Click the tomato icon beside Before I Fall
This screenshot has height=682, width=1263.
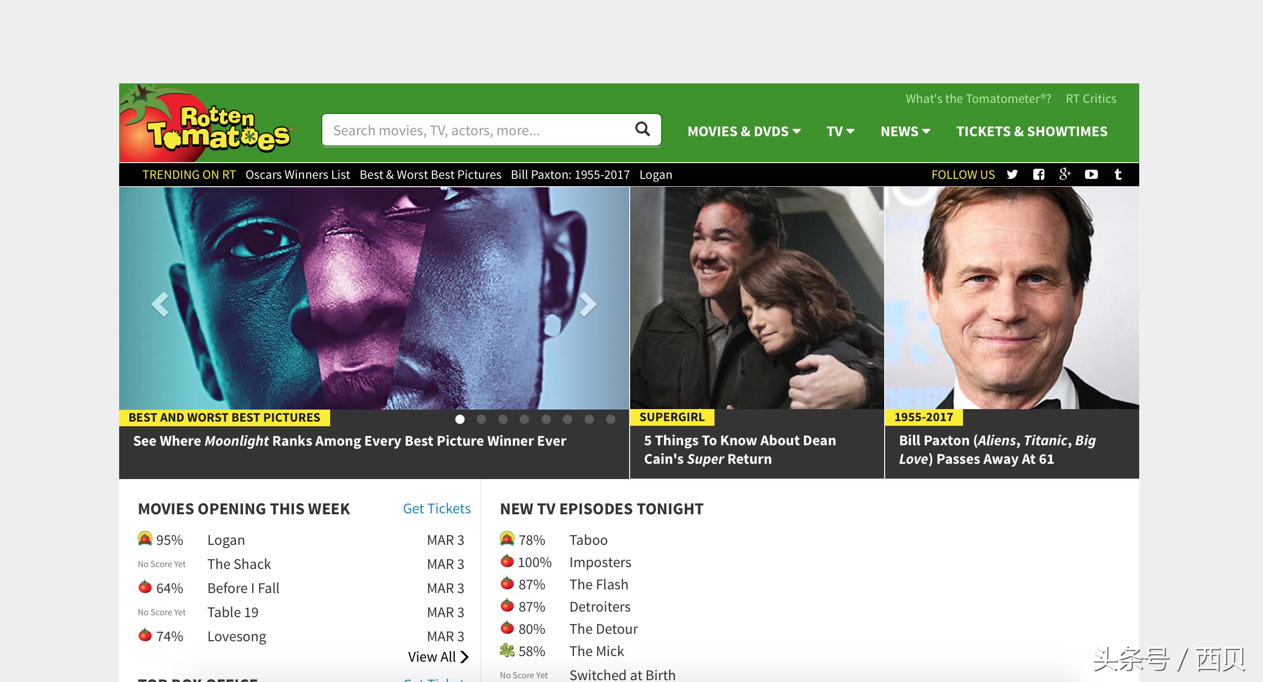click(145, 587)
